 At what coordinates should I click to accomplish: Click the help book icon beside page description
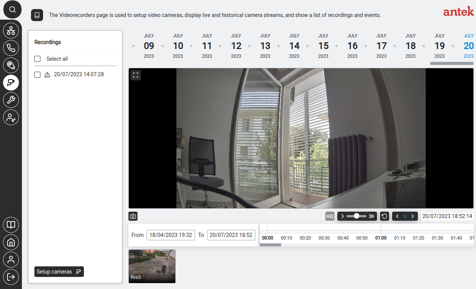(37, 15)
